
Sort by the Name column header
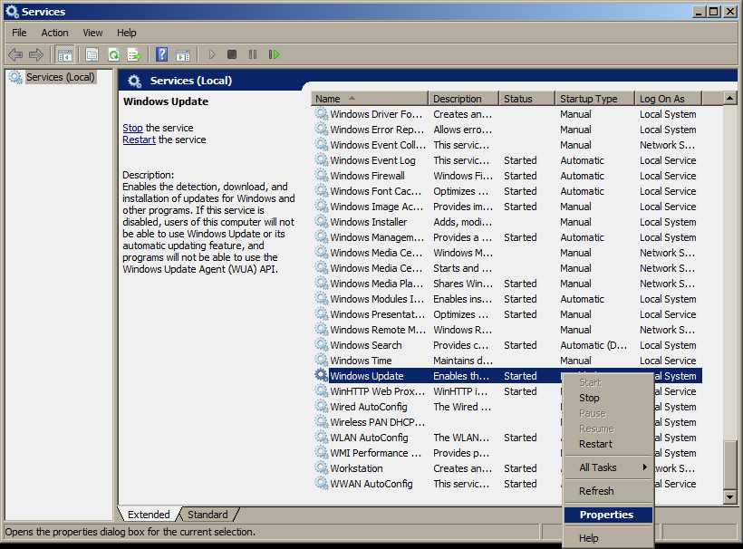click(370, 99)
